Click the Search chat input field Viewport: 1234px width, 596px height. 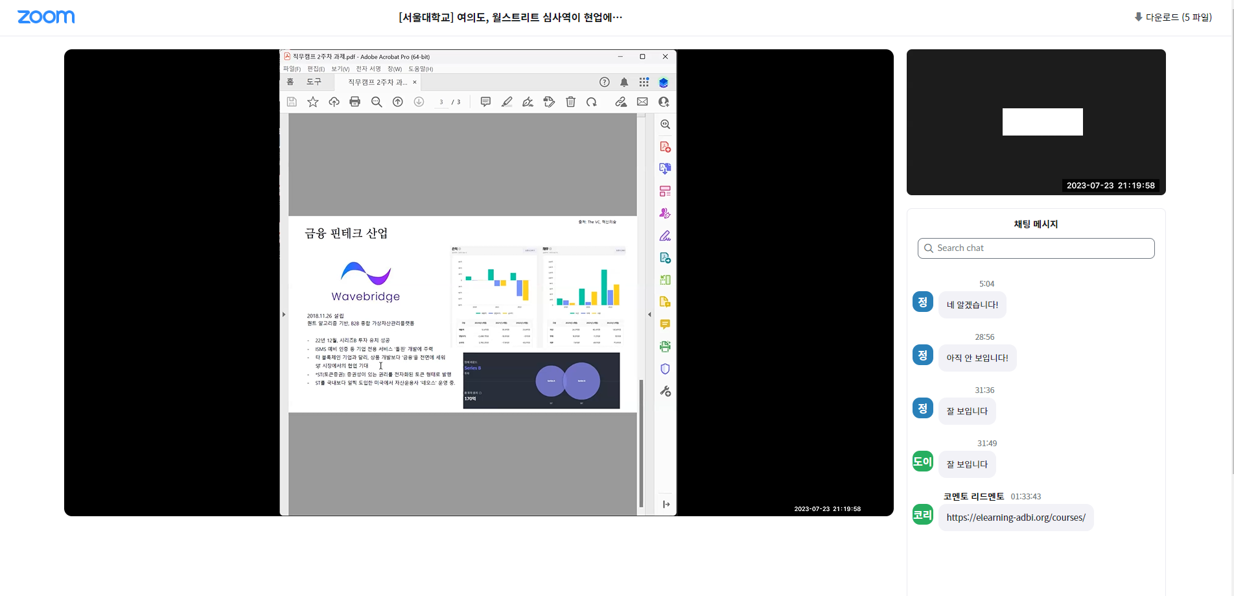coord(1036,248)
